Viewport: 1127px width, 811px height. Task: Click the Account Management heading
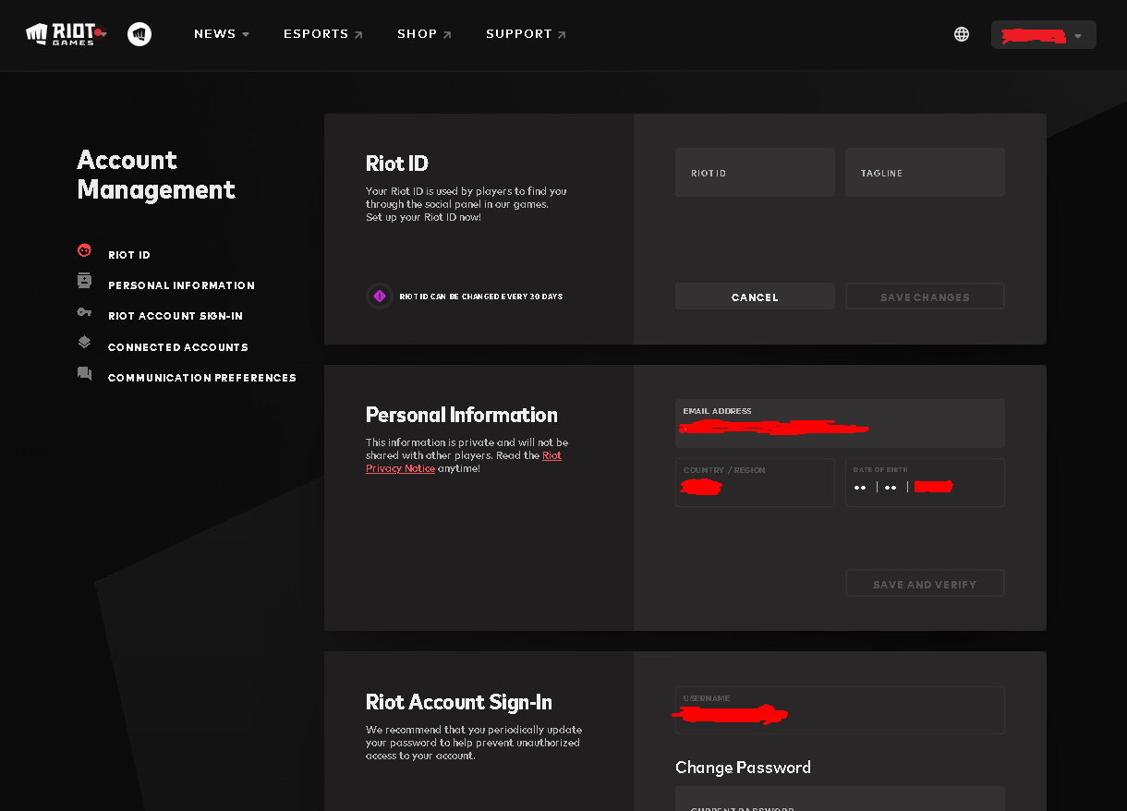click(156, 175)
